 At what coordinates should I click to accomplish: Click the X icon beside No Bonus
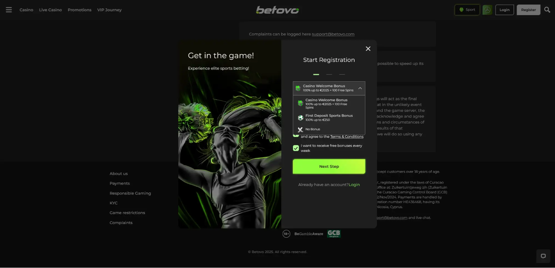[x=300, y=129]
